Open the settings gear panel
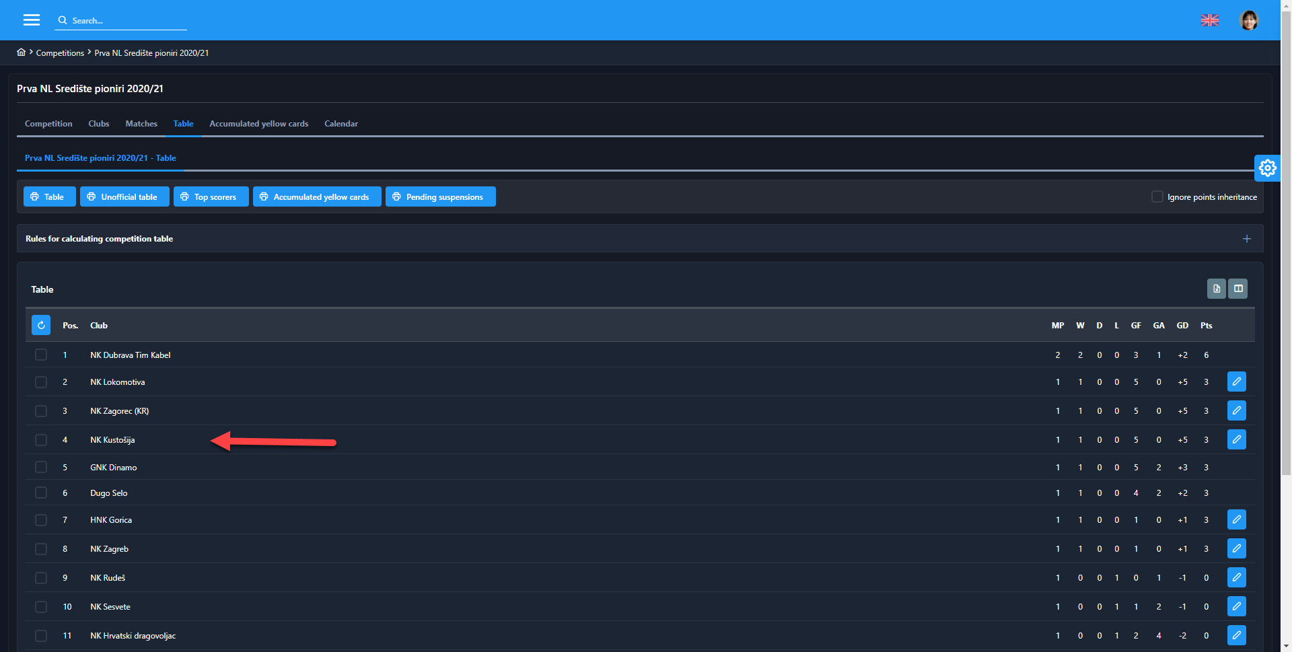The height and width of the screenshot is (652, 1292). (1267, 168)
